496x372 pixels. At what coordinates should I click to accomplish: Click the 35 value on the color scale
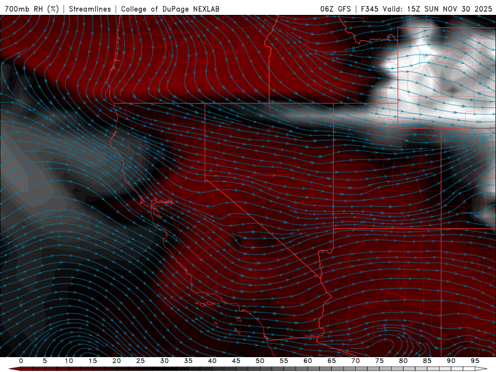pyautogui.click(x=188, y=361)
